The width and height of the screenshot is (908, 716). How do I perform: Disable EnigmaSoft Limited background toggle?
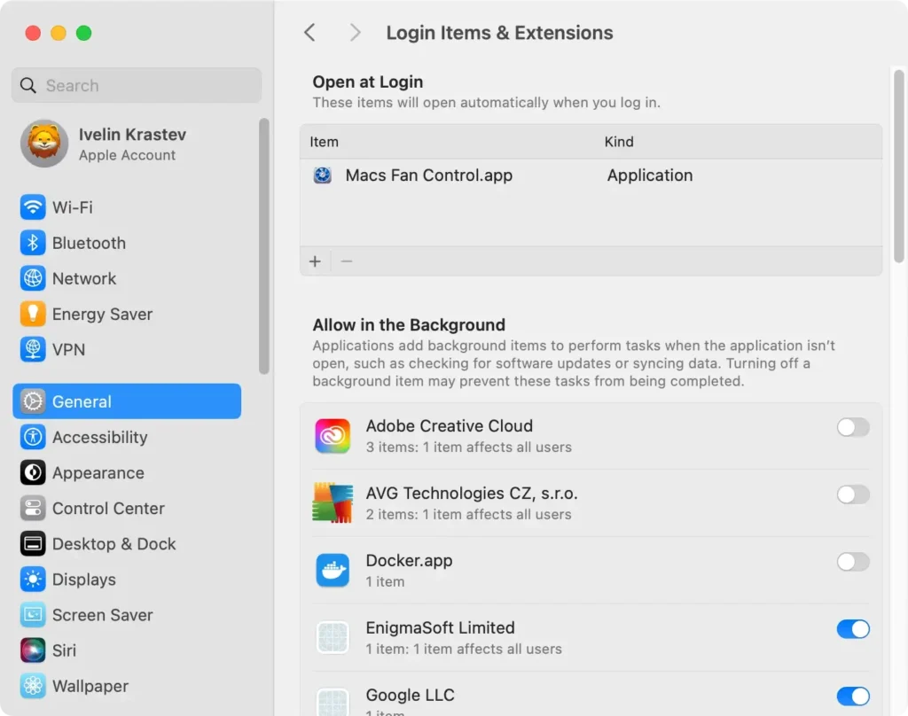coord(852,628)
